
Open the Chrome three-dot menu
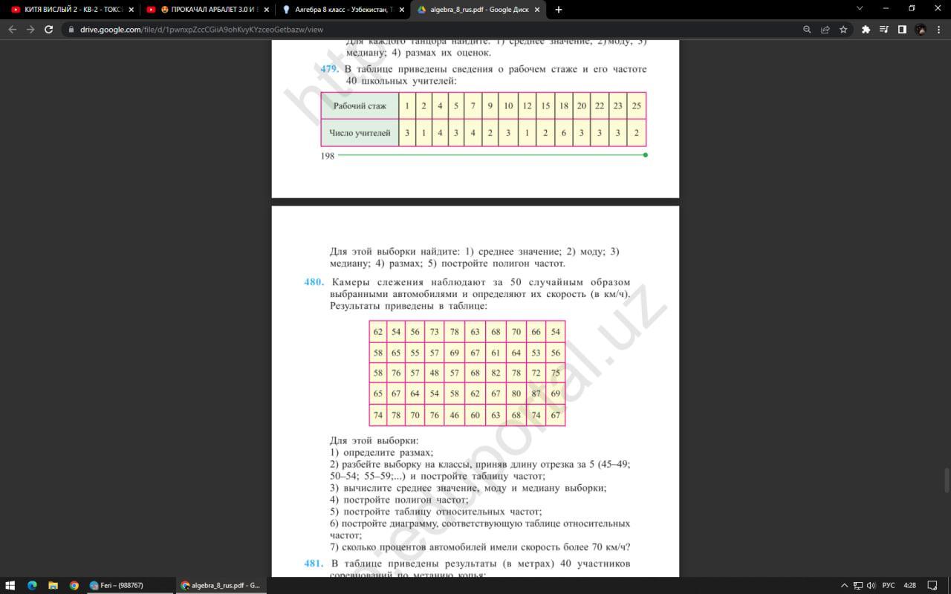click(938, 30)
